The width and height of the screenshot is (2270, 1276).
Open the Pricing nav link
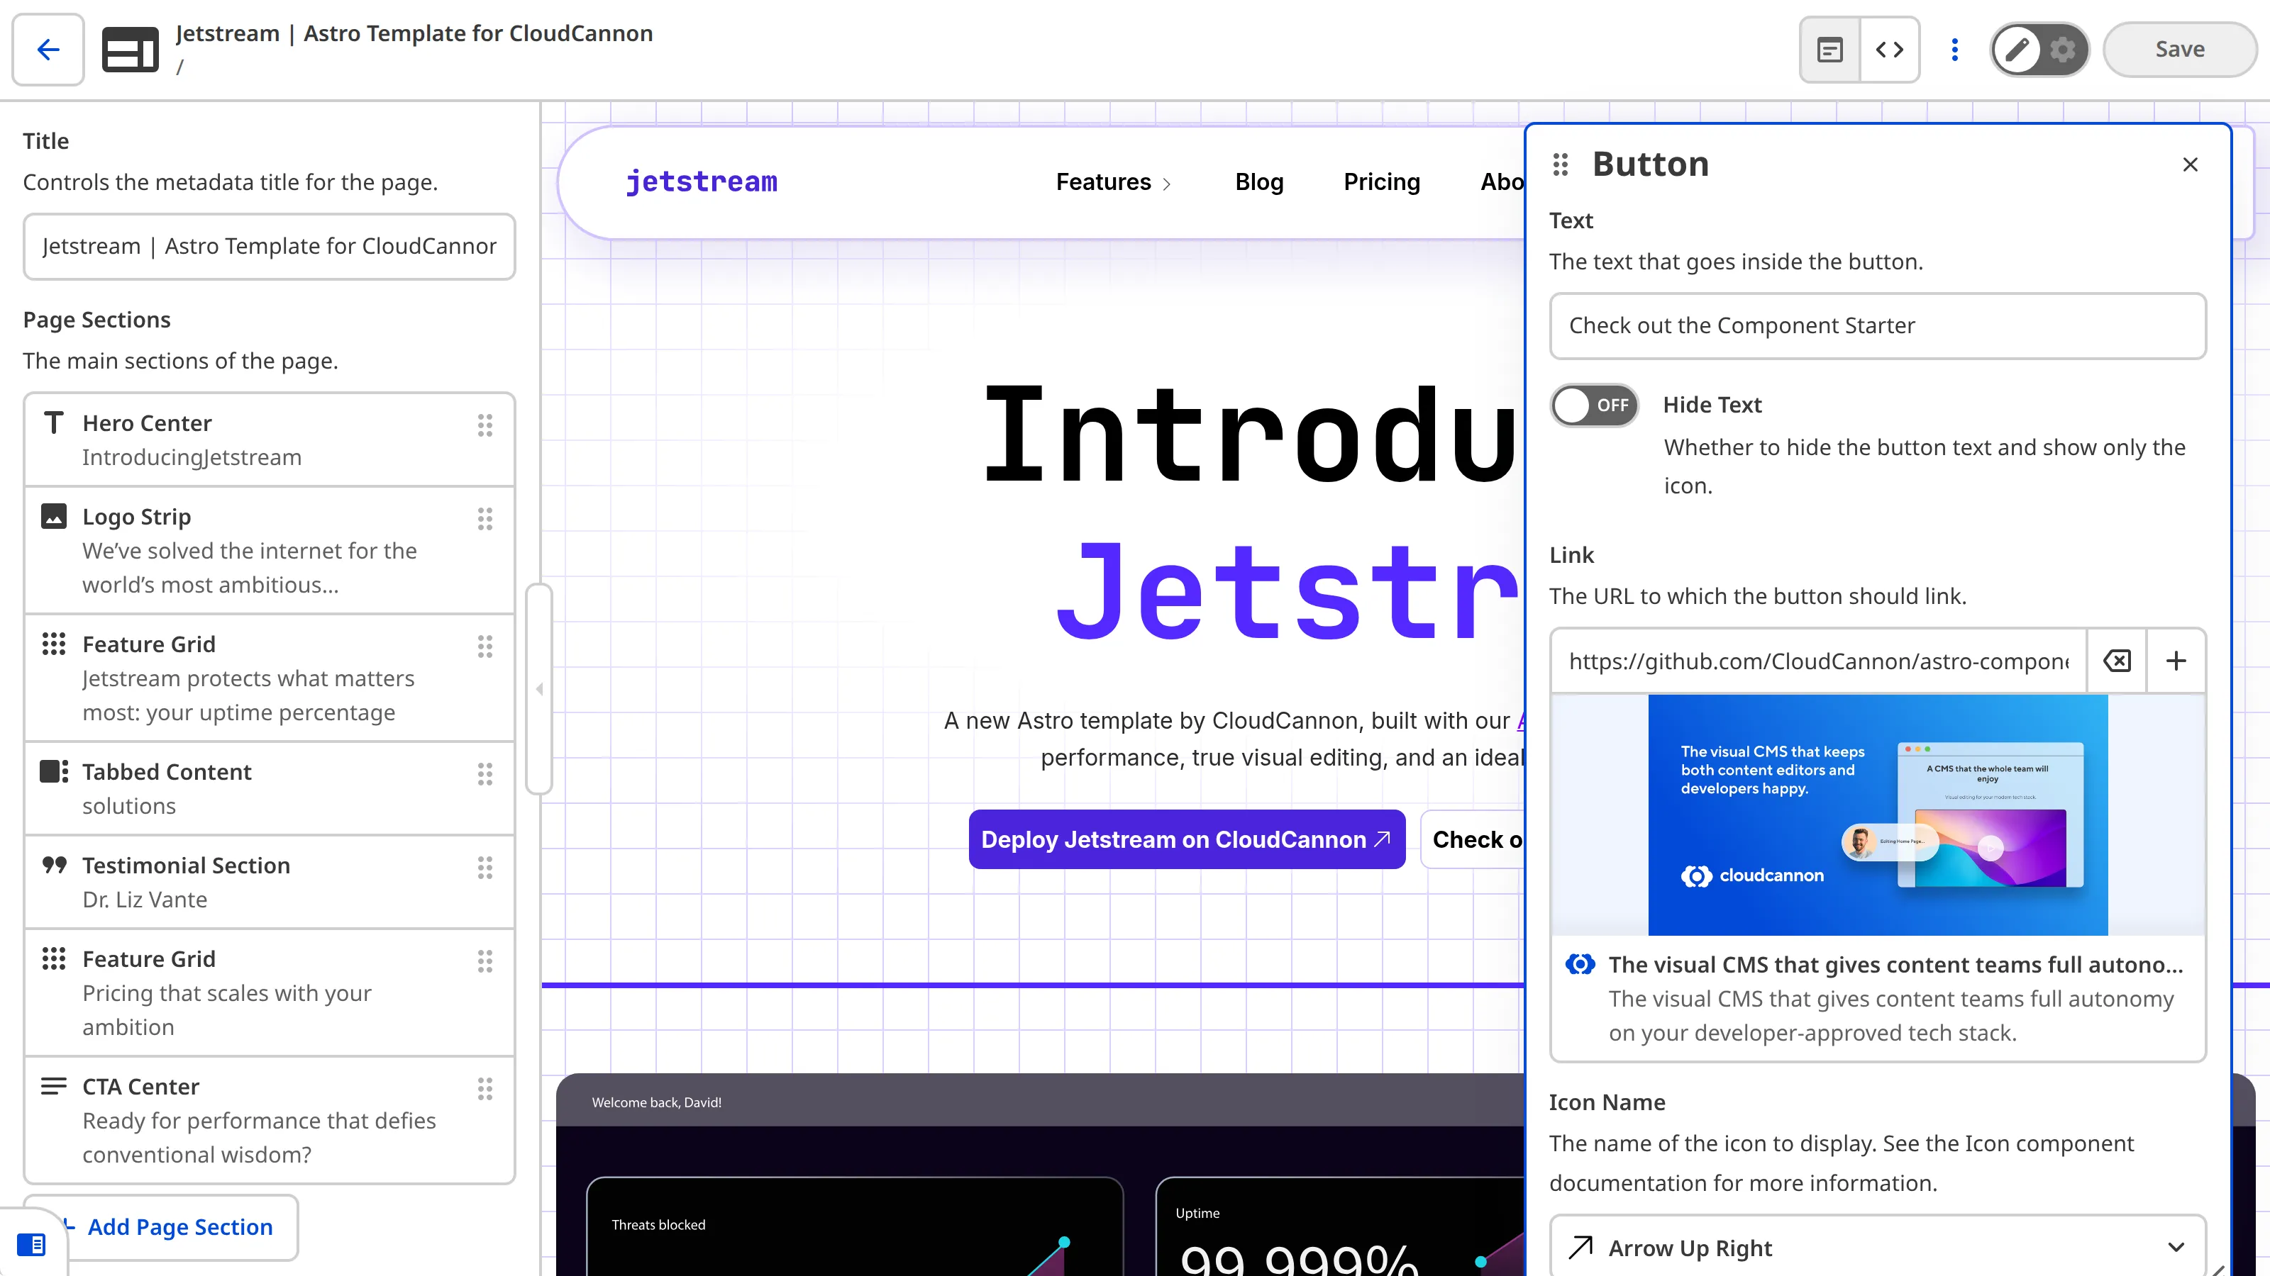click(x=1382, y=182)
